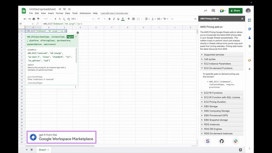
Task: Collapse the menu bar with the caret
Action: coord(195,19)
